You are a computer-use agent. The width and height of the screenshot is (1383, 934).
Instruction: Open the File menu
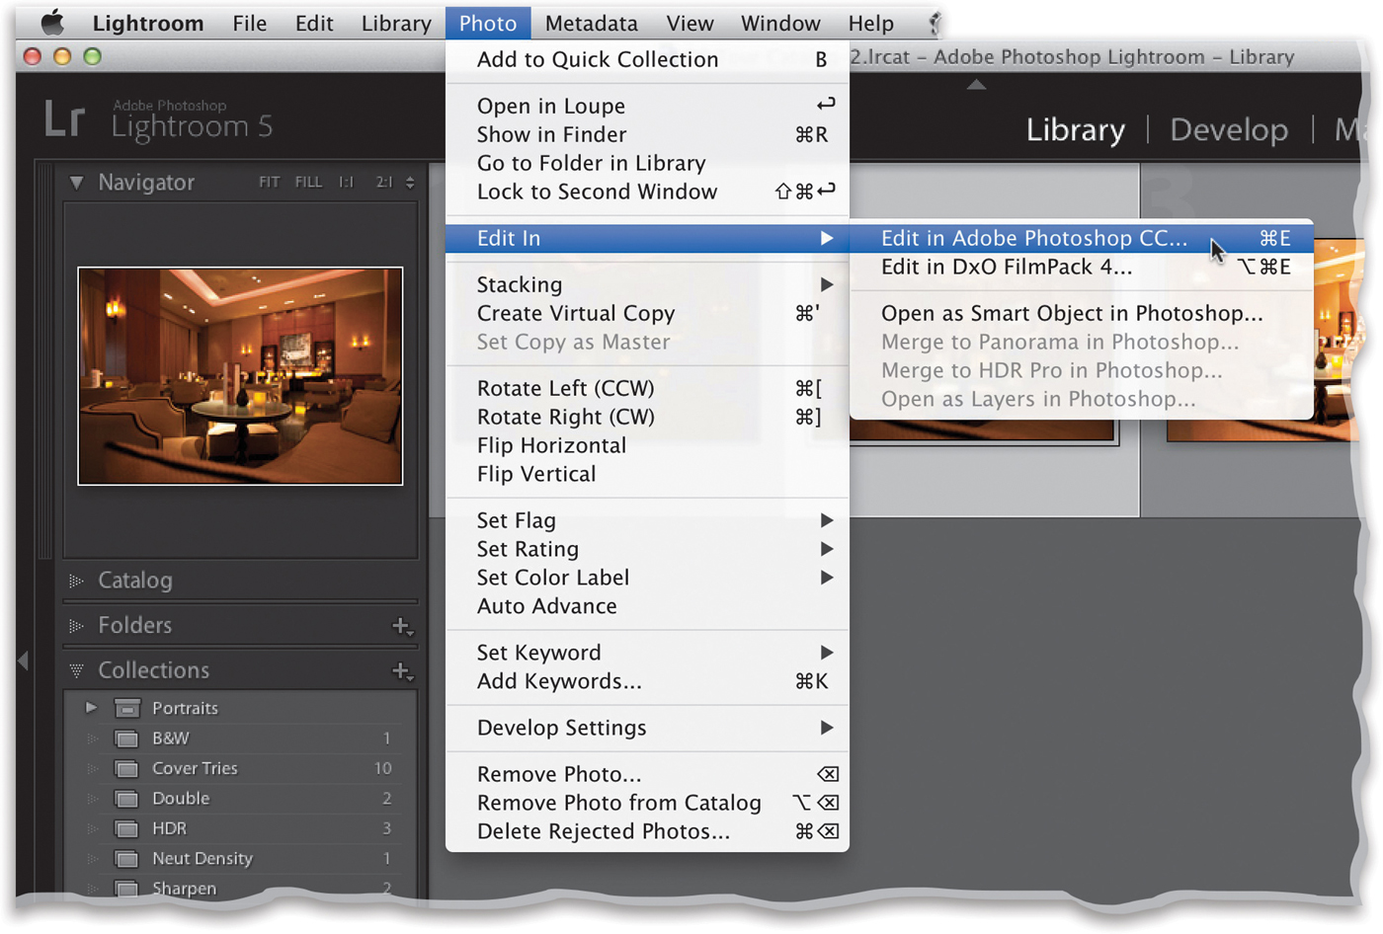tap(250, 23)
